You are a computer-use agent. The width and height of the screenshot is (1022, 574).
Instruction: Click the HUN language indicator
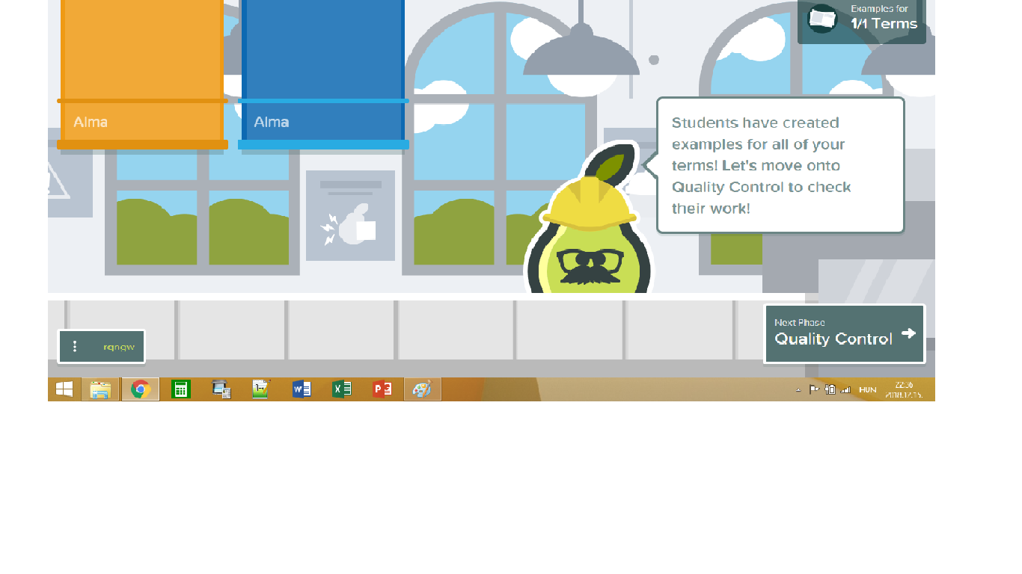point(867,390)
